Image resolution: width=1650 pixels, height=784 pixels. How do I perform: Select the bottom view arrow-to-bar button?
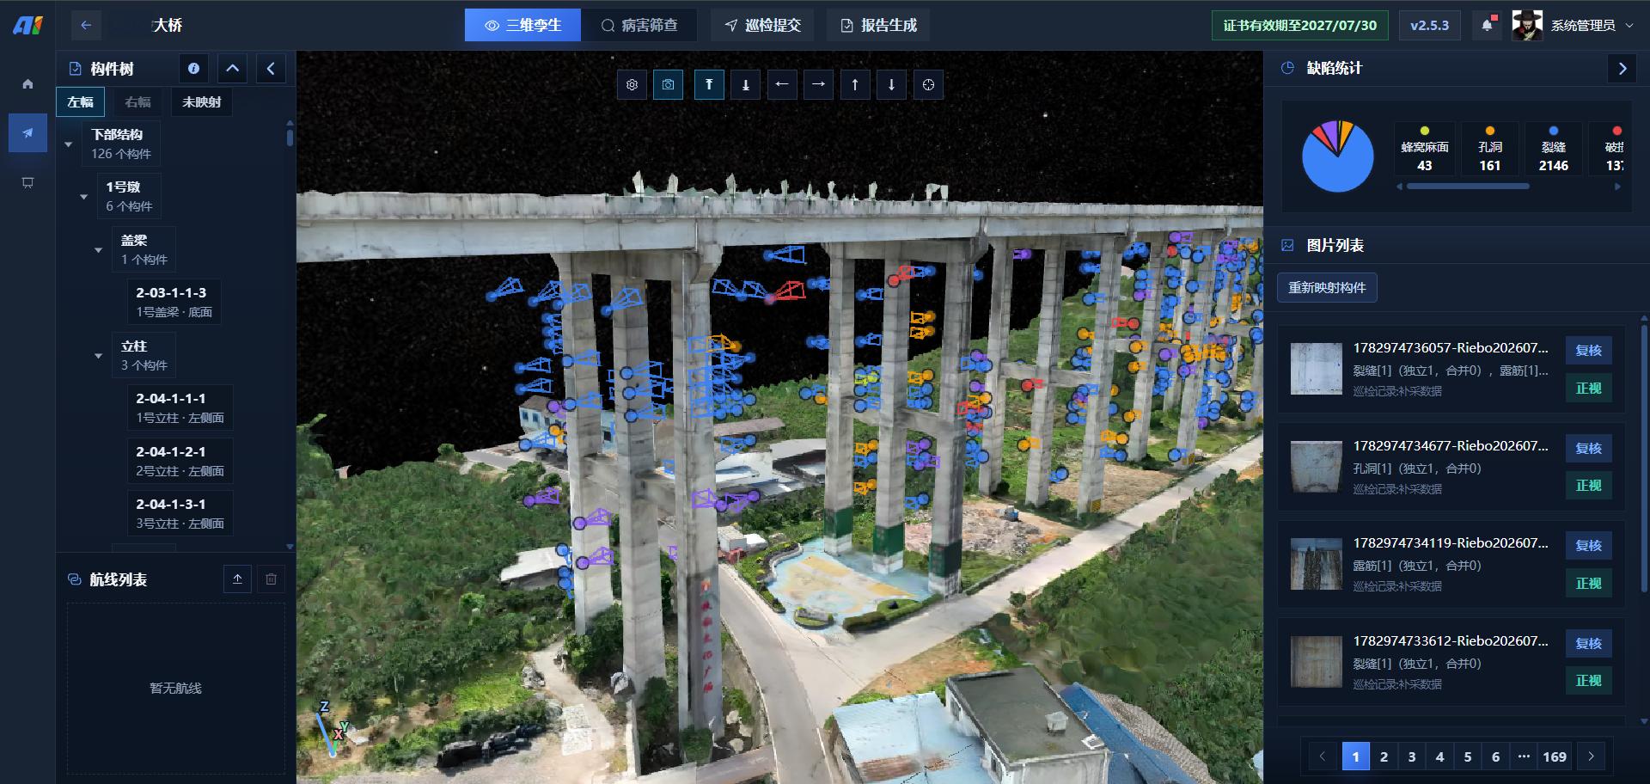(x=745, y=84)
